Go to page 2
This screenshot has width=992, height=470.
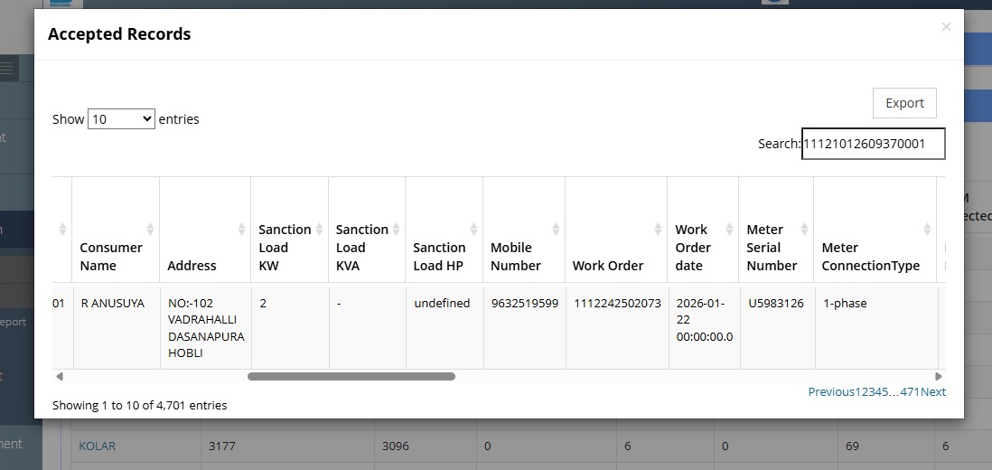click(866, 391)
